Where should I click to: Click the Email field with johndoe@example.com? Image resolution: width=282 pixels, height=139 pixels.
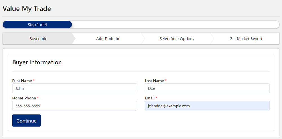[207, 106]
